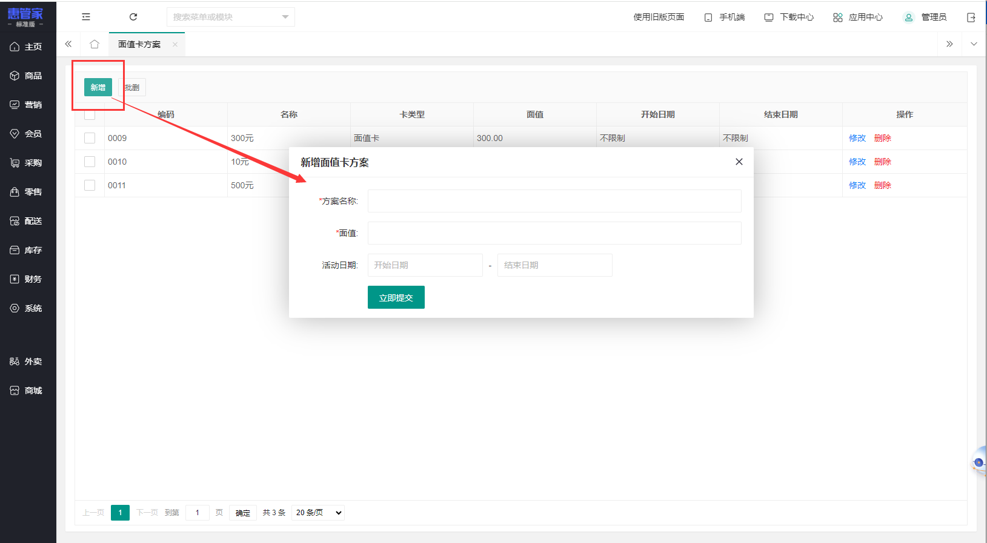Check the checkbox for row 0010
Screen dimensions: 987x543
(90, 162)
